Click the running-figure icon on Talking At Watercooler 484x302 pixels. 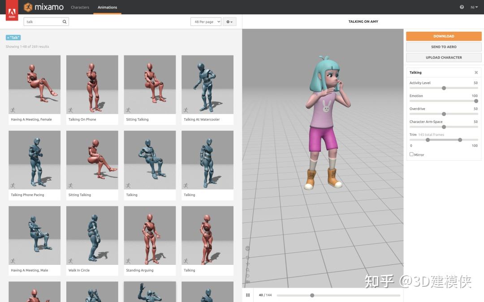pos(186,110)
